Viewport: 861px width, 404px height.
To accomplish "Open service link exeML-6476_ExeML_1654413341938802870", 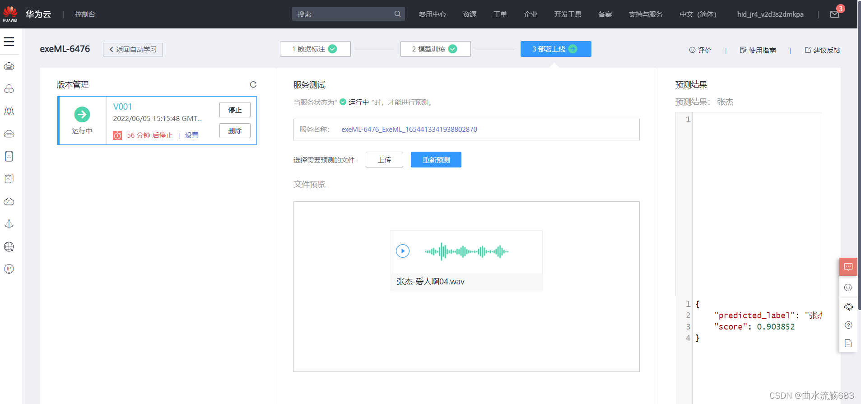I will click(409, 130).
